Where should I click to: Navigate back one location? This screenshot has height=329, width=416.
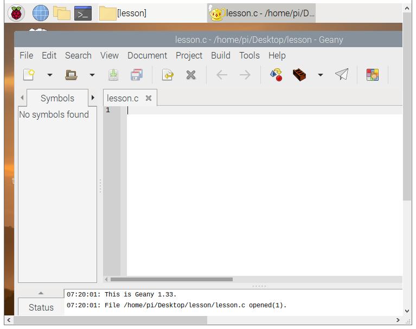point(222,75)
